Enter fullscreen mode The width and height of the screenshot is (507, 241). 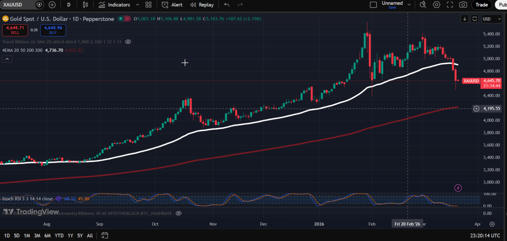coord(450,5)
